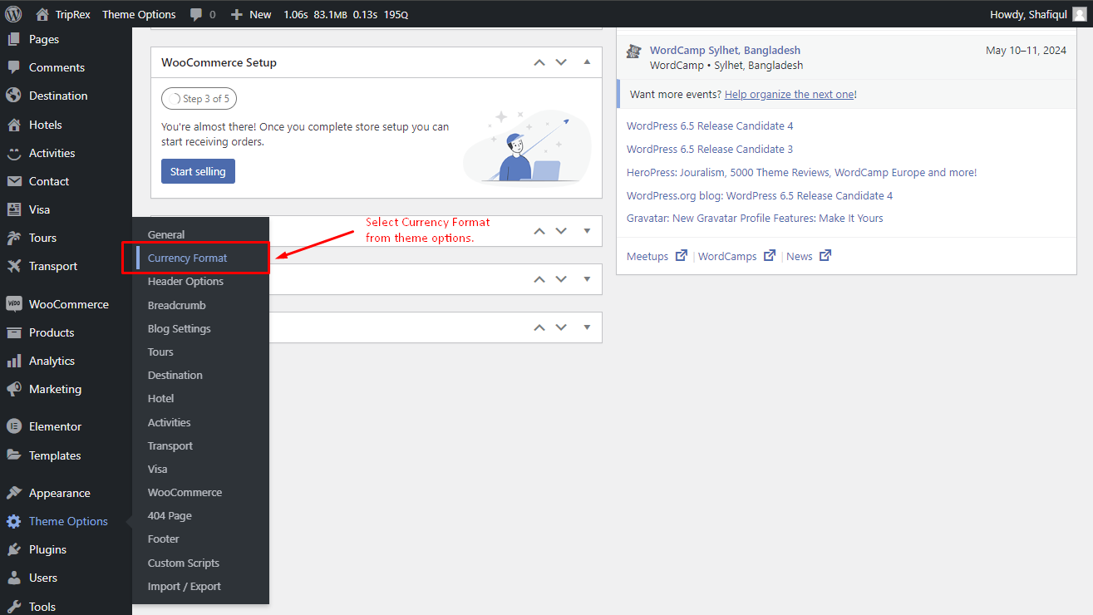Select Import / Export in the submenu
Image resolution: width=1093 pixels, height=615 pixels.
(185, 586)
